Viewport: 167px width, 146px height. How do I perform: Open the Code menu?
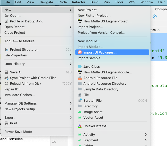pyautogui.click(x=63, y=2)
